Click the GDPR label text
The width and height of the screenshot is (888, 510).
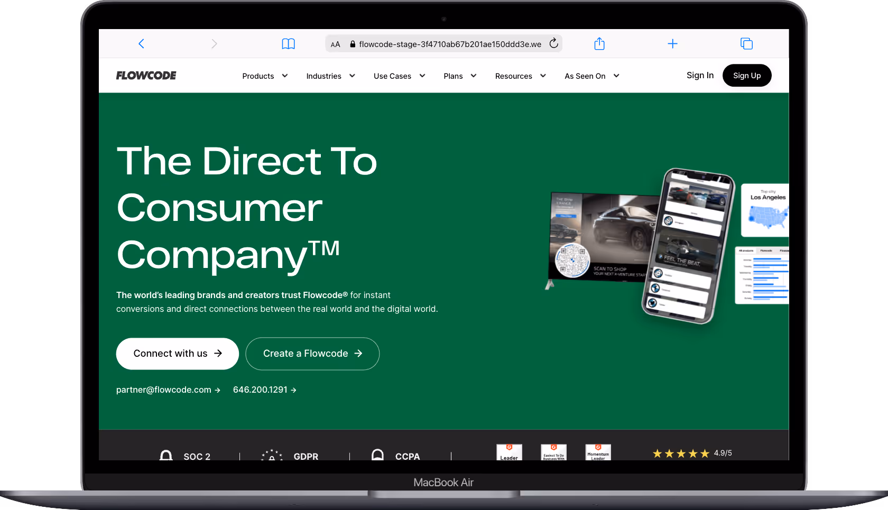click(306, 457)
